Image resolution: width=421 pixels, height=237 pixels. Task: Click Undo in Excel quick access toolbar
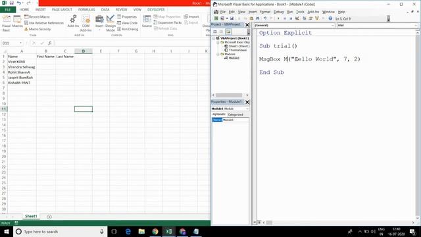click(19, 3)
